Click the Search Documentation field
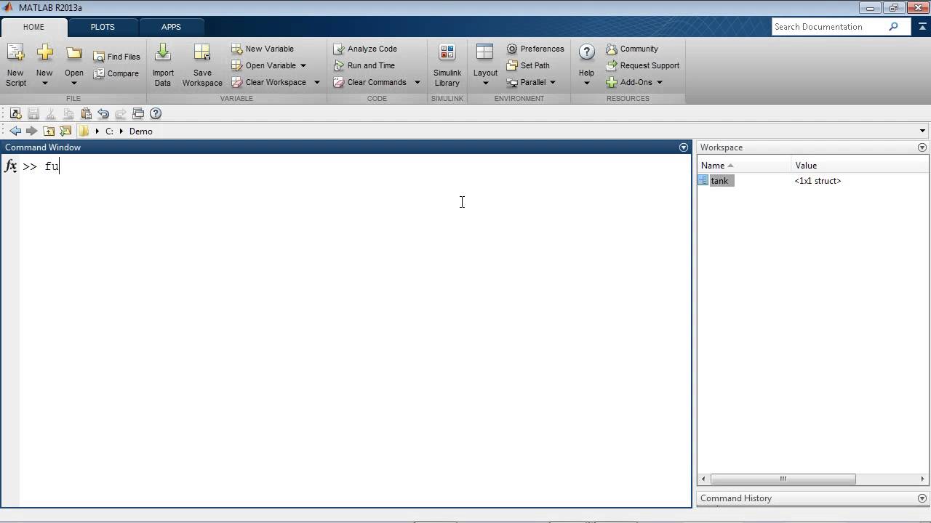Viewport: 931px width, 523px height. [x=828, y=27]
